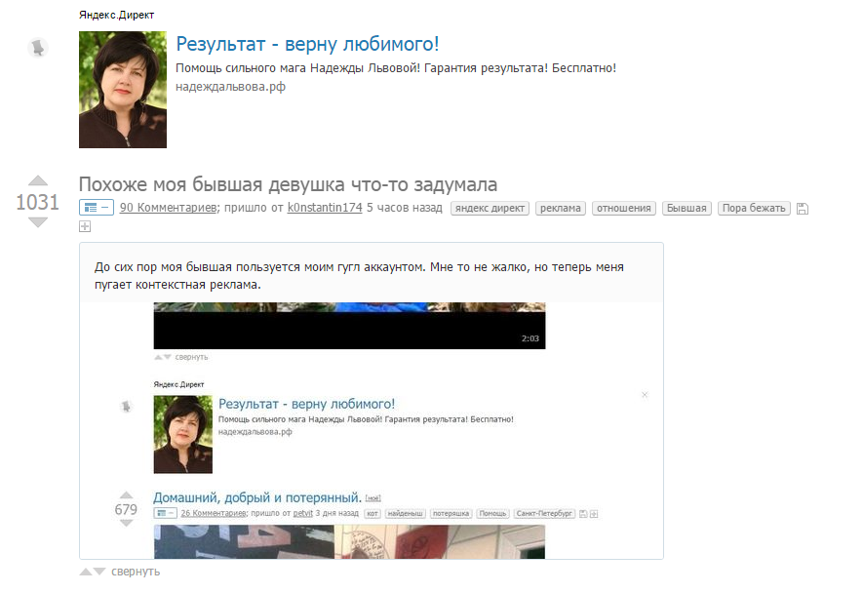Collapse the post via 'свернуть' below the post box

135,572
